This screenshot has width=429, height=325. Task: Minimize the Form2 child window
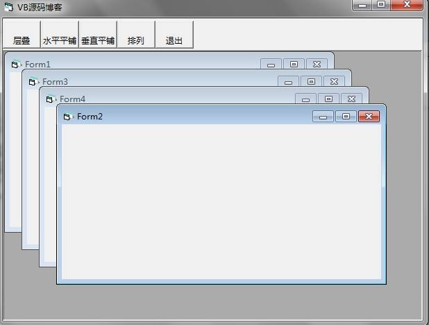click(323, 117)
